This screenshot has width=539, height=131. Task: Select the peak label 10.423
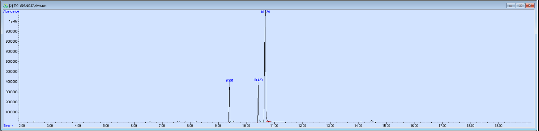coord(258,80)
